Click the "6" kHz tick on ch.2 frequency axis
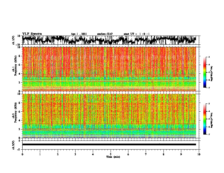Screen dimensions: 224x173 click(20, 112)
